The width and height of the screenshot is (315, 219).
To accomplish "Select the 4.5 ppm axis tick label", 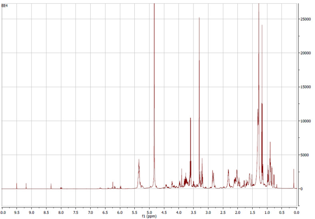I will coord(164,213).
